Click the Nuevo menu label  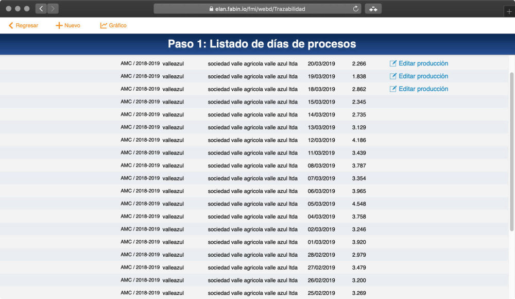[x=72, y=25]
